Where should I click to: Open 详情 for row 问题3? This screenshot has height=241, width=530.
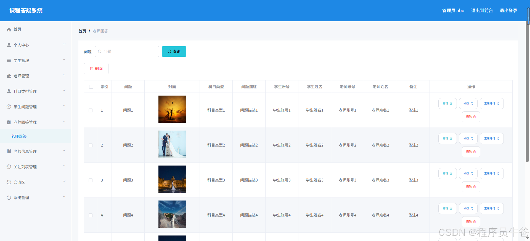pos(447,174)
